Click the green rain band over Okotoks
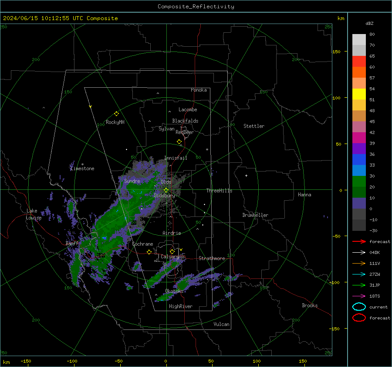Viewport: 392px width, 367px height. [183, 285]
